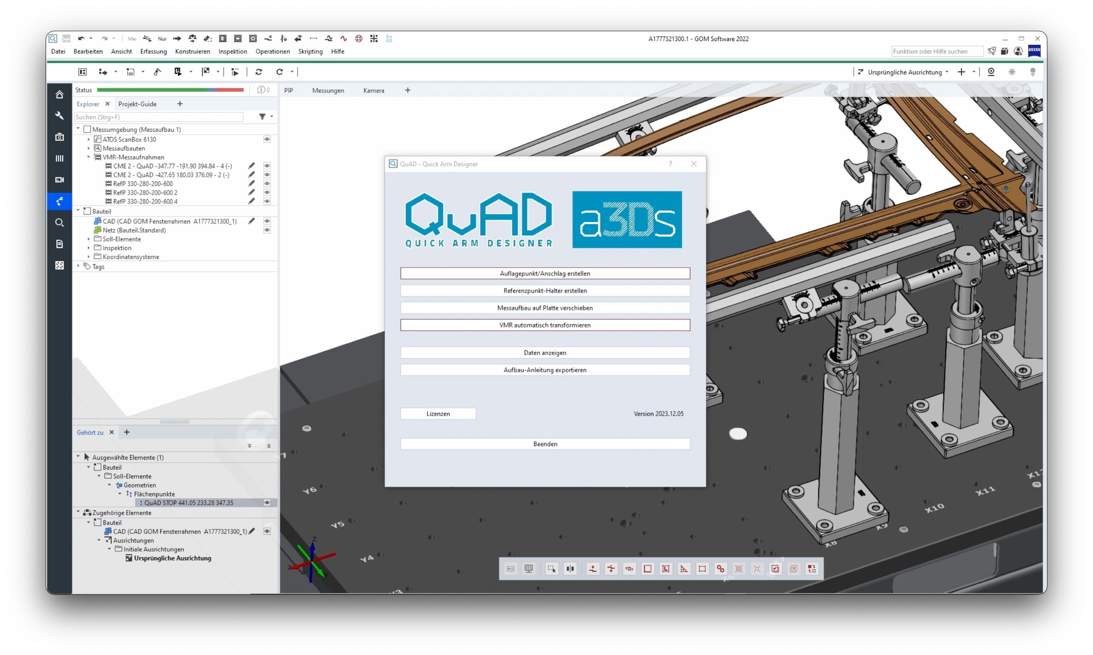Click the red checkbox stack icon
The height and width of the screenshot is (655, 1093).
click(775, 568)
